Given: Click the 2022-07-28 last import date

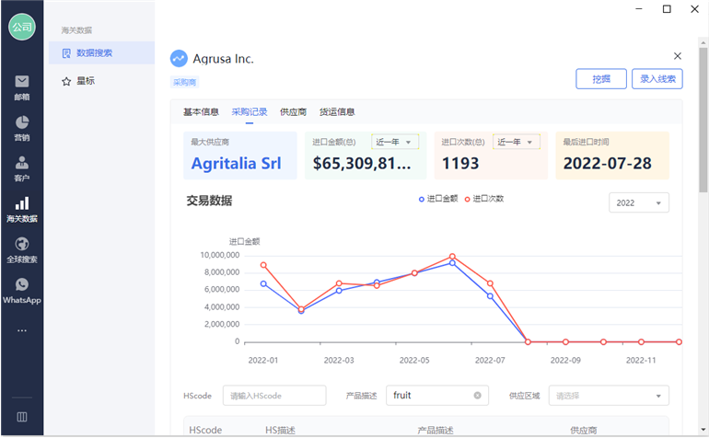Looking at the screenshot, I should click(x=608, y=164).
